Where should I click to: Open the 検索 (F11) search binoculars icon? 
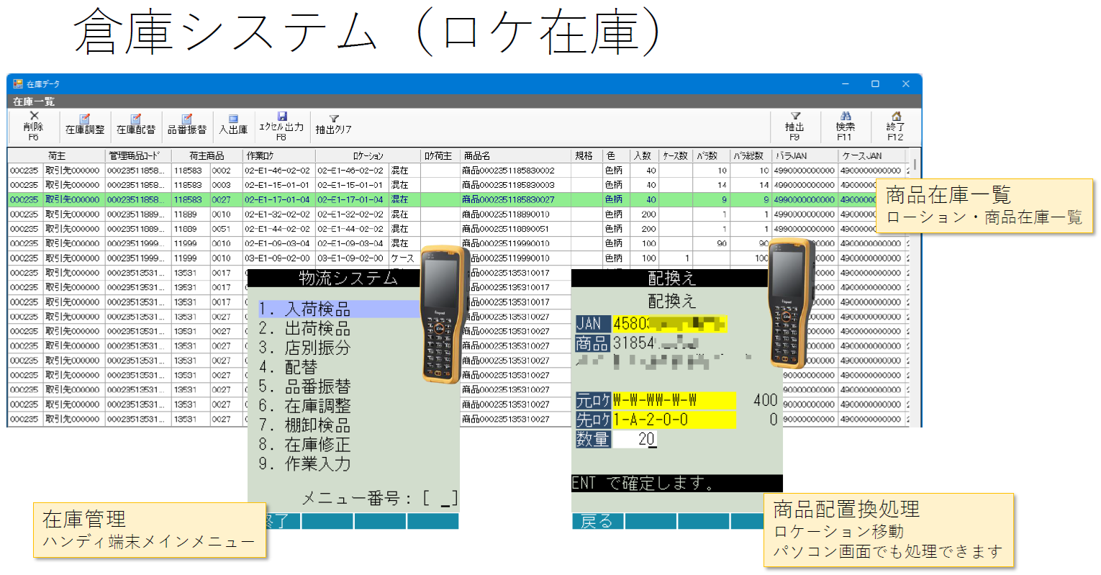coord(845,117)
